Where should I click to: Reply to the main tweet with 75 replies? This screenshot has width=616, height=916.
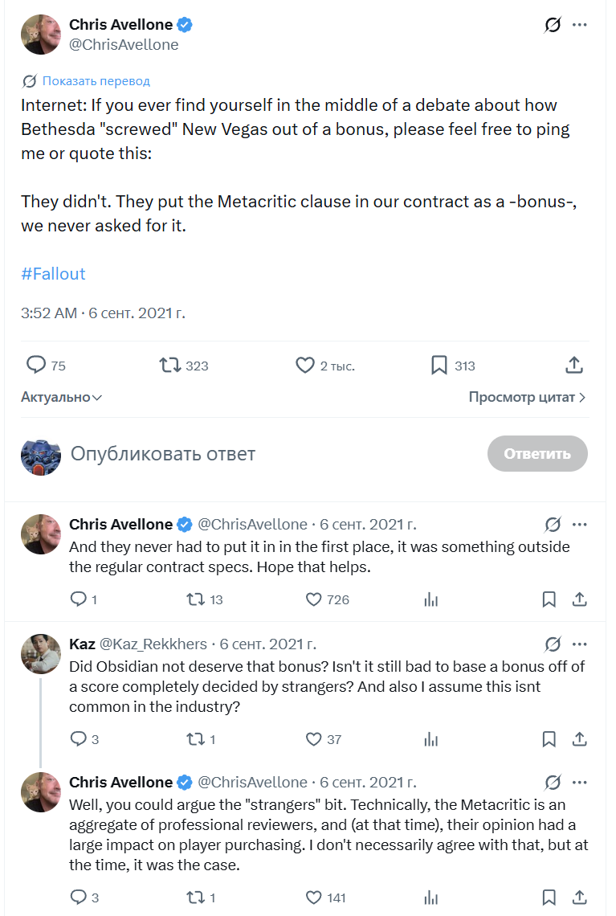[x=36, y=366]
